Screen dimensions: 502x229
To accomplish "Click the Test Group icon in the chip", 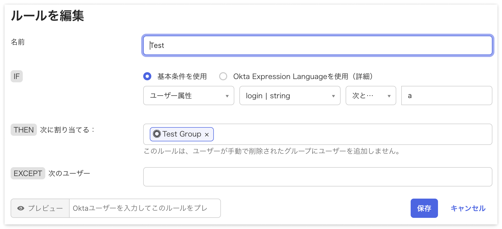I will pyautogui.click(x=157, y=134).
